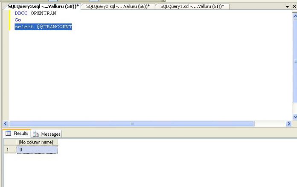The image size is (297, 187).
Task: Show the Results tab
Action: [x=17, y=134]
